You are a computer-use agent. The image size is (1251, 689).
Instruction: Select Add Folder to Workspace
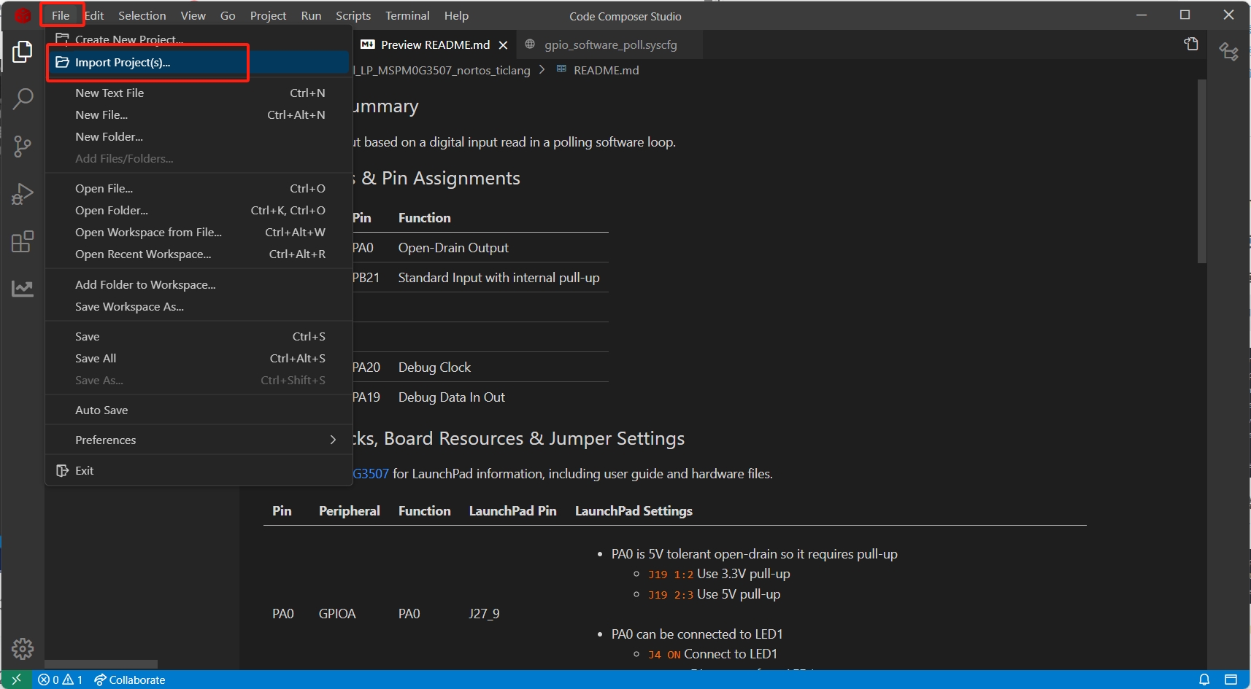[x=199, y=284]
